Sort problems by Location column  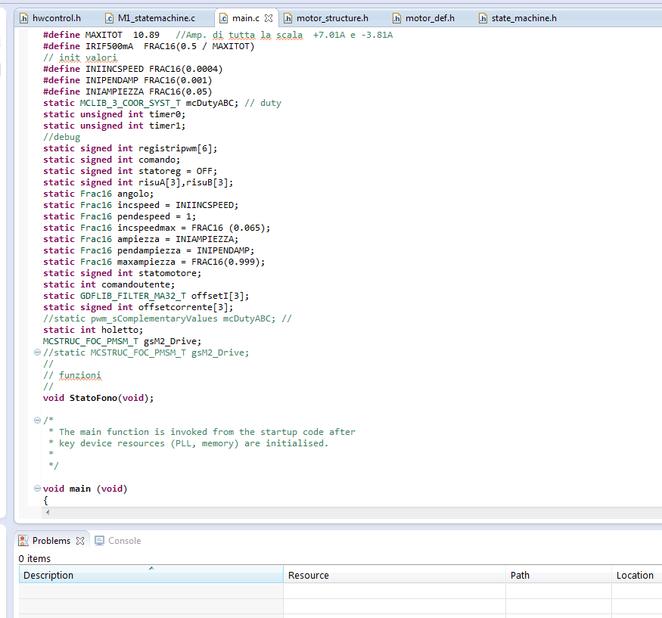637,575
